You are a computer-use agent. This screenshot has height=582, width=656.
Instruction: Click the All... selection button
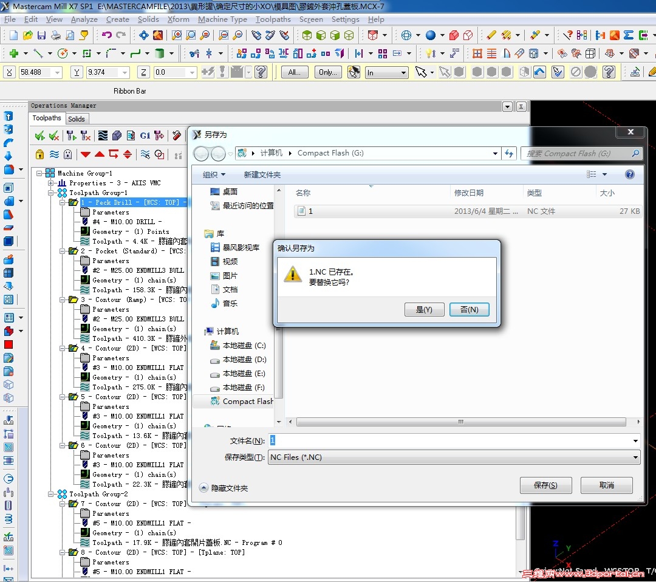pos(295,72)
